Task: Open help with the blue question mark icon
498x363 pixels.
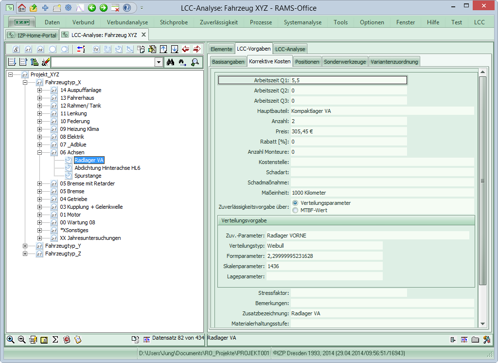Action: tap(127, 8)
